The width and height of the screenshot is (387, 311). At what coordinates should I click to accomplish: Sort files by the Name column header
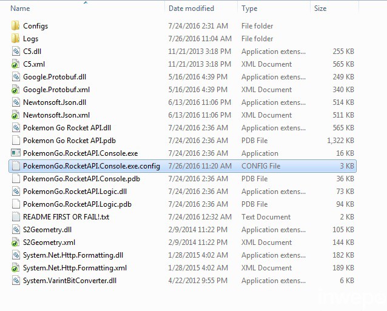20,8
